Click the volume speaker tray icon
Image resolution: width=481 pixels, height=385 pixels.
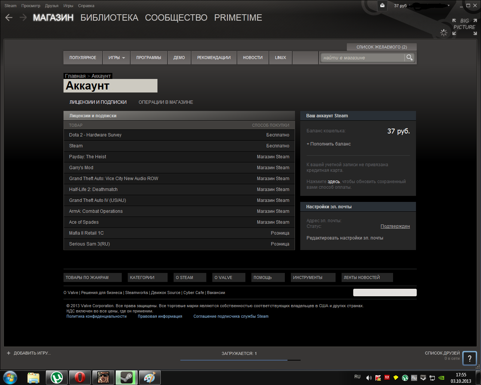[x=369, y=378]
